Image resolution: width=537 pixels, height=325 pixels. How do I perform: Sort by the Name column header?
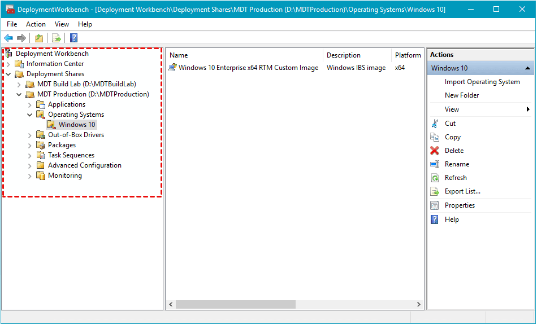point(245,55)
